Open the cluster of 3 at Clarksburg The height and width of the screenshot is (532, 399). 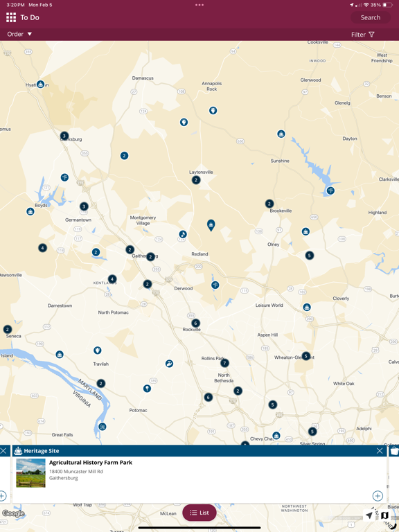(x=64, y=136)
